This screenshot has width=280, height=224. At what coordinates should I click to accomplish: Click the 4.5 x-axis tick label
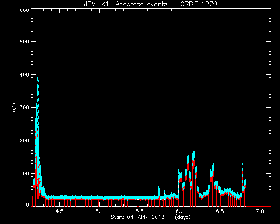click(x=59, y=211)
